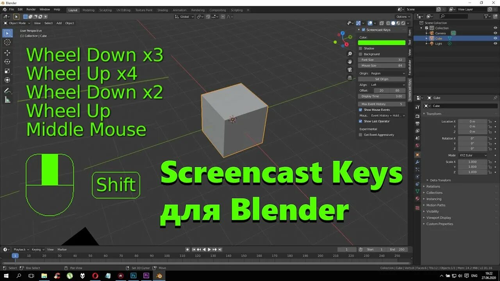500x281 pixels.
Task: Open the Global transform orientation dropdown
Action: (x=184, y=16)
